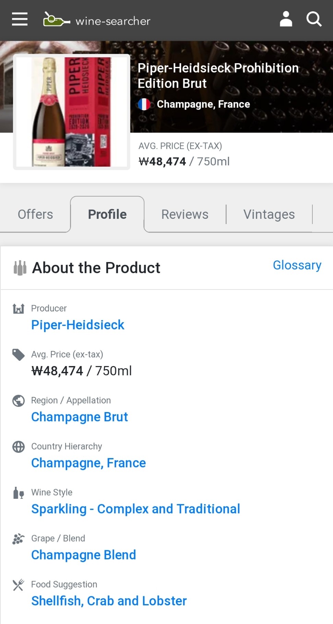Tap the search magnifier icon

point(313,19)
